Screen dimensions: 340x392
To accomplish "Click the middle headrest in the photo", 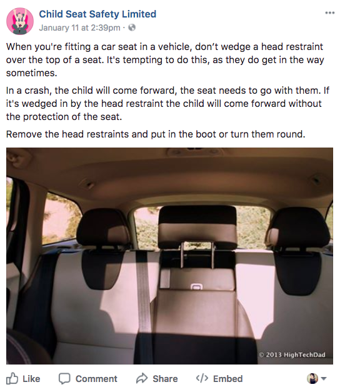I will pyautogui.click(x=197, y=227).
